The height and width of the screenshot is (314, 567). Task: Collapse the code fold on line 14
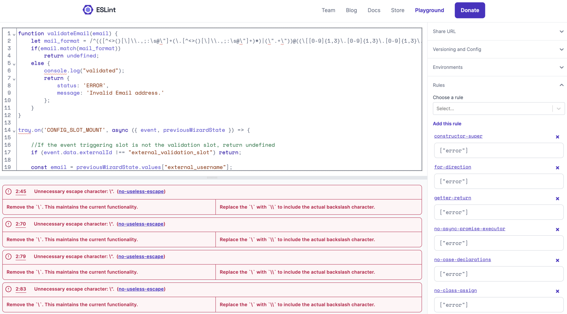(14, 131)
